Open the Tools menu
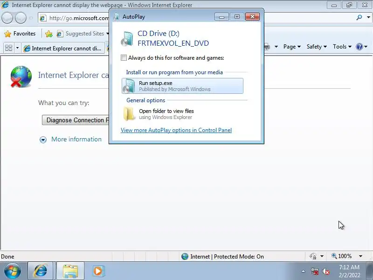The height and width of the screenshot is (280, 373). (x=342, y=47)
